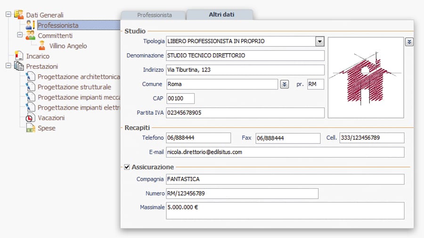Screen dimensions: 424x238
Task: Click the Villino Angelo client icon
Action: pos(42,46)
